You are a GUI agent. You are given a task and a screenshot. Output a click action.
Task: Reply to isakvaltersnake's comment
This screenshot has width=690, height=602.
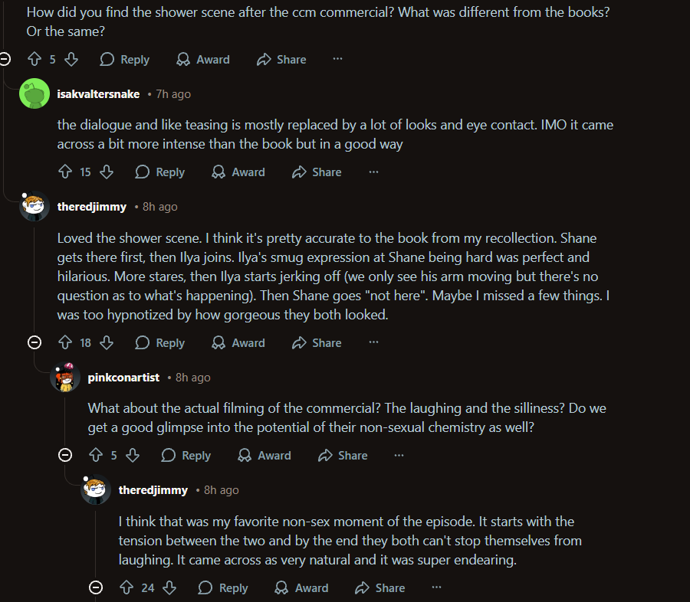pyautogui.click(x=160, y=172)
